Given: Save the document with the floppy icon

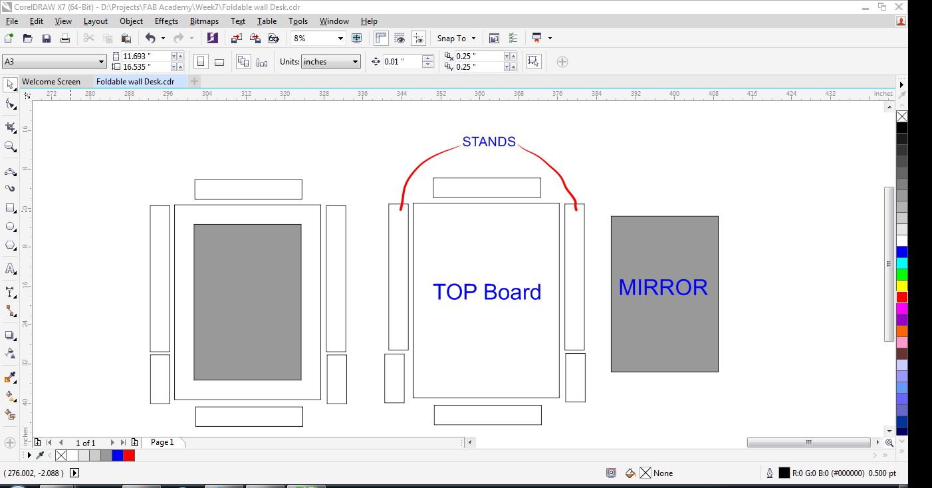Looking at the screenshot, I should click(x=47, y=39).
